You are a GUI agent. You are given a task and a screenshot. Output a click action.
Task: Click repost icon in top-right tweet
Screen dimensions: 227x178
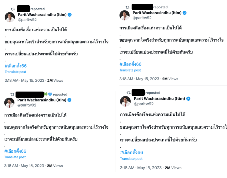click(x=127, y=7)
